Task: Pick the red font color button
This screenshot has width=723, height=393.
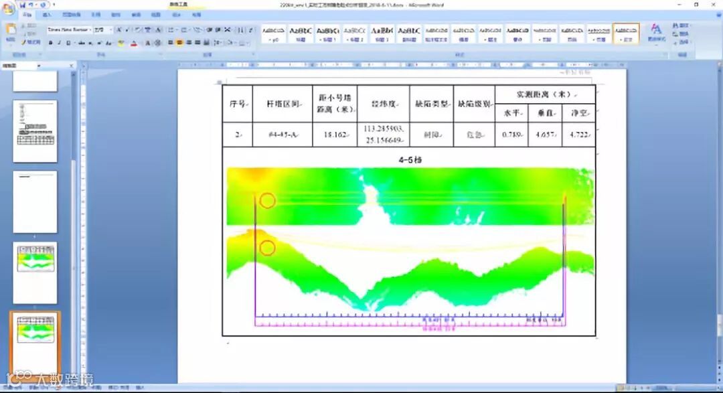Action: 134,43
